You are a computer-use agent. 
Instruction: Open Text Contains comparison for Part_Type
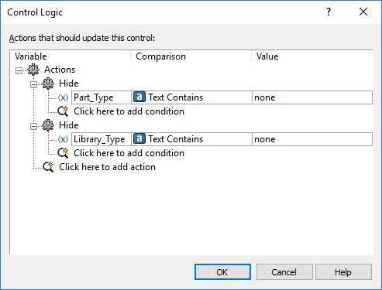(x=191, y=97)
